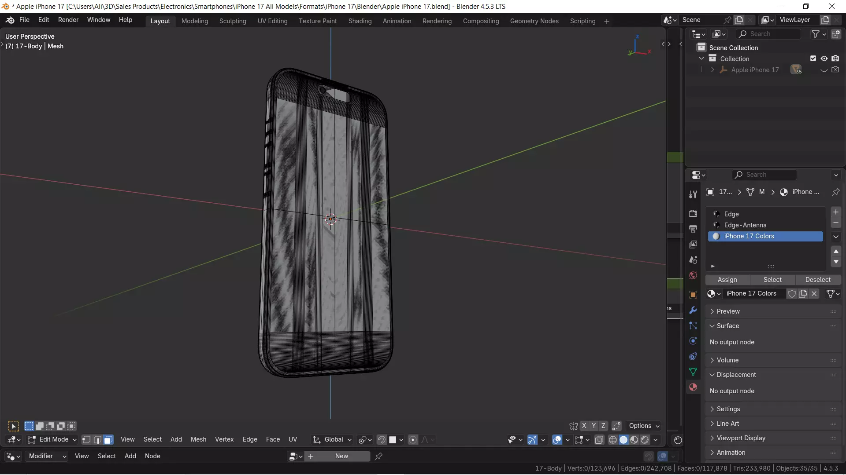Toggle Collection exclude checkbox

813,58
